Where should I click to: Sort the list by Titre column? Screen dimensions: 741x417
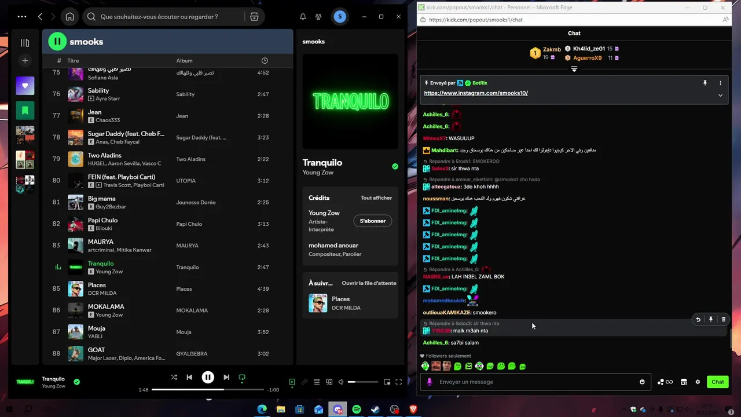tap(73, 60)
